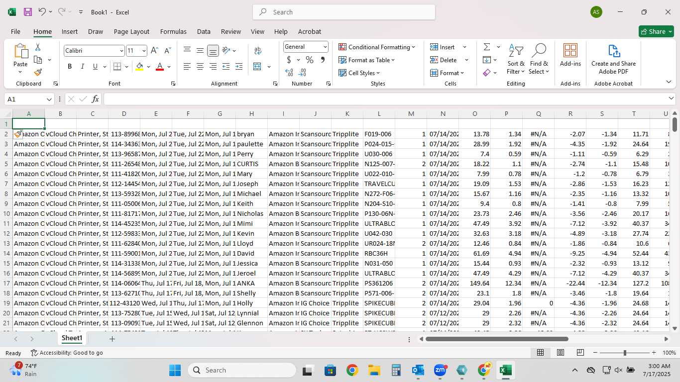The image size is (680, 382).
Task: Apply red font color swatch
Action: [160, 67]
